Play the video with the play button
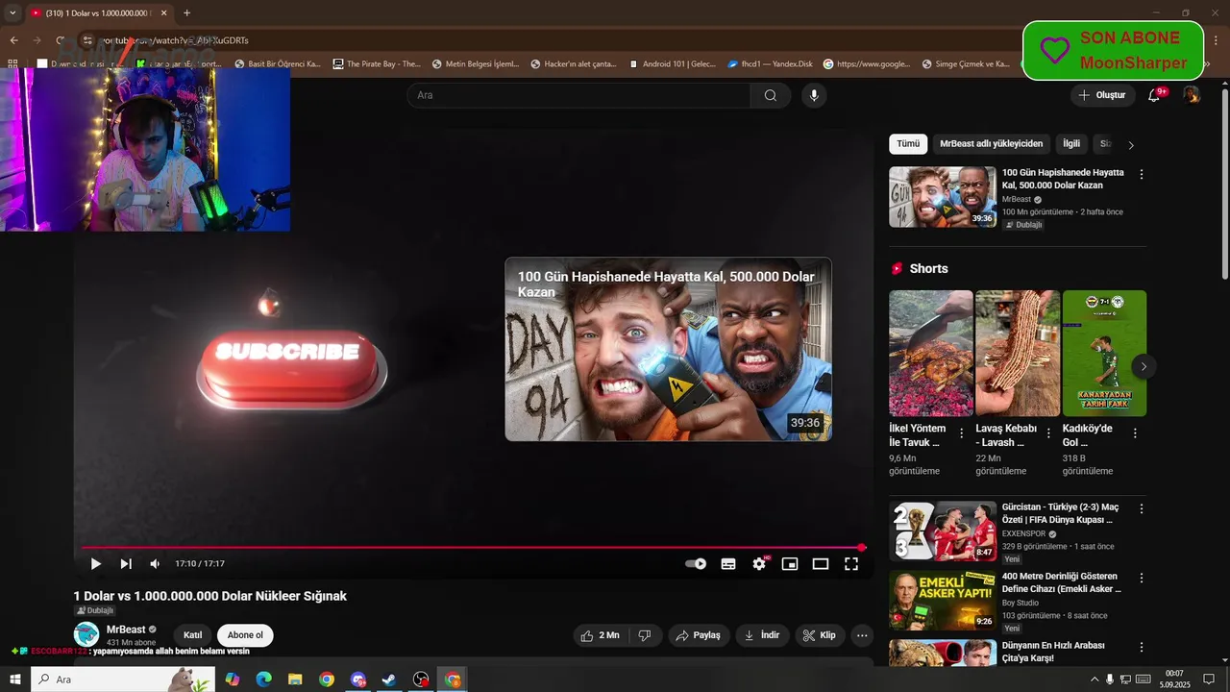Screen dimensions: 1230x692 [95, 564]
